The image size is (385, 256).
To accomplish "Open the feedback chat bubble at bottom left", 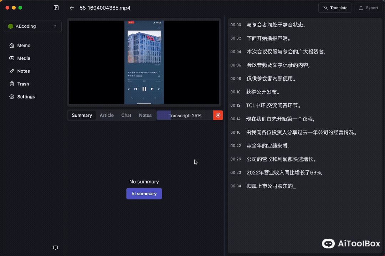I will 56,247.
